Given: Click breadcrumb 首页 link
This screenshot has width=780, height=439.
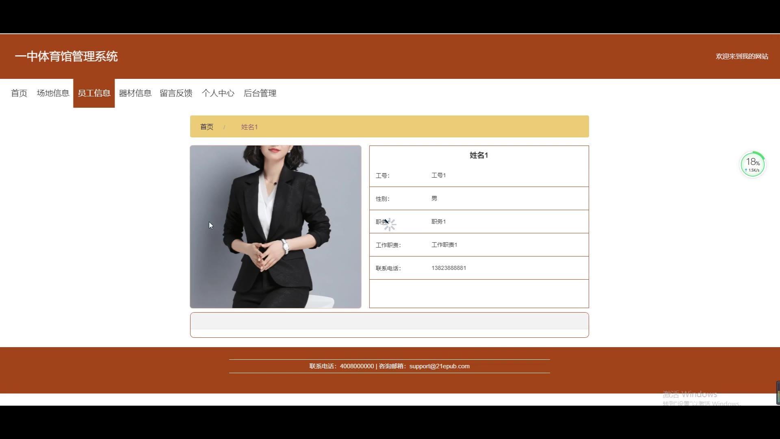Looking at the screenshot, I should point(206,127).
